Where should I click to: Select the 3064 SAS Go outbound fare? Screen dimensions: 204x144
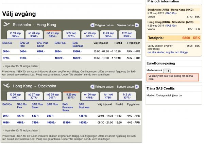(6, 51)
